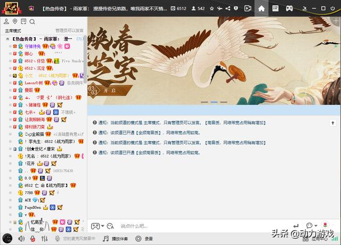
Task: Click the mini-mode download arrow icon
Action: tap(305, 9)
